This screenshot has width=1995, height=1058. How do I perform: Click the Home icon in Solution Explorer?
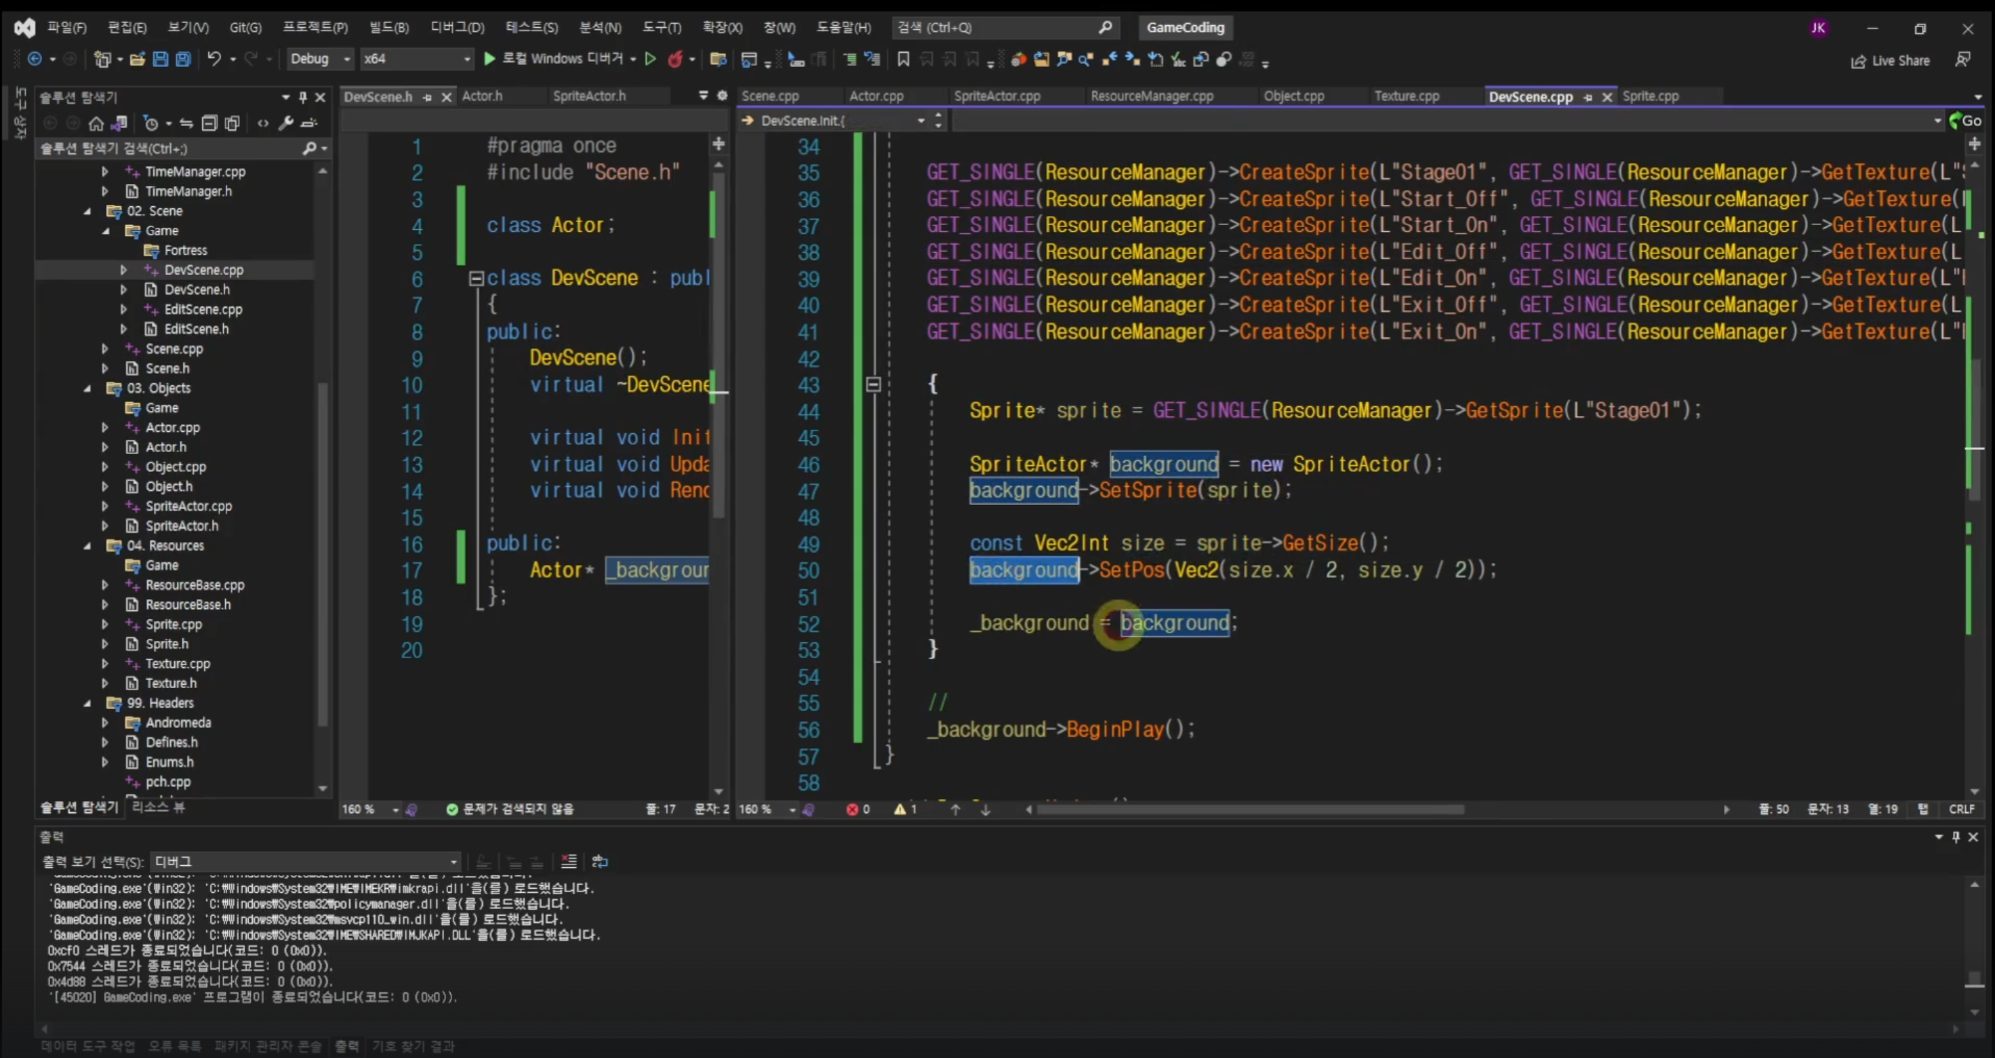(x=96, y=123)
